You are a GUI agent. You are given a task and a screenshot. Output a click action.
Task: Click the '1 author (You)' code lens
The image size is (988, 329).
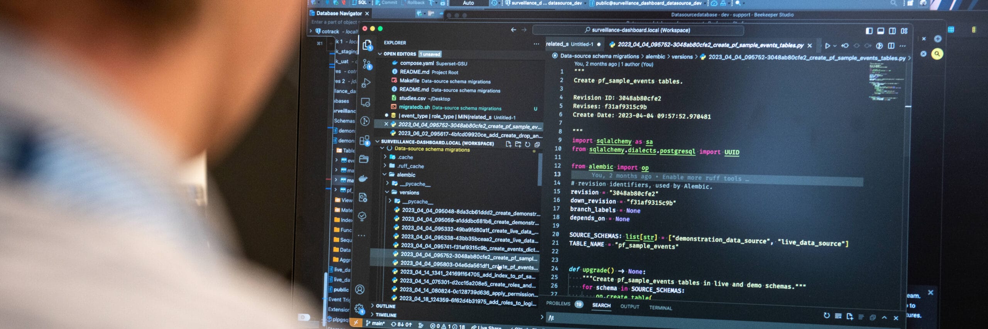637,64
